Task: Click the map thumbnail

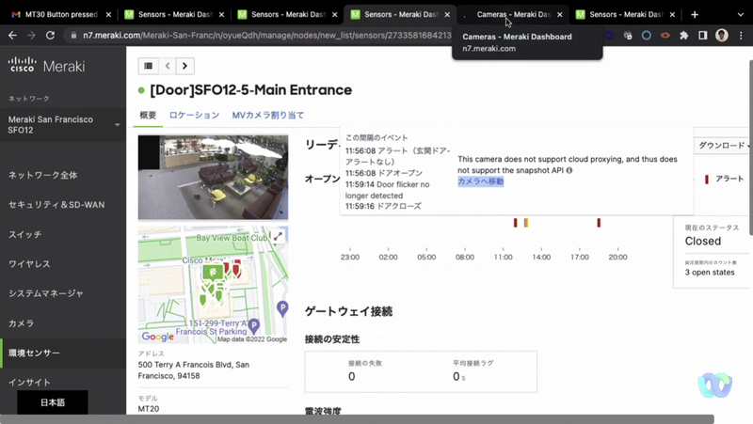Action: pos(213,285)
